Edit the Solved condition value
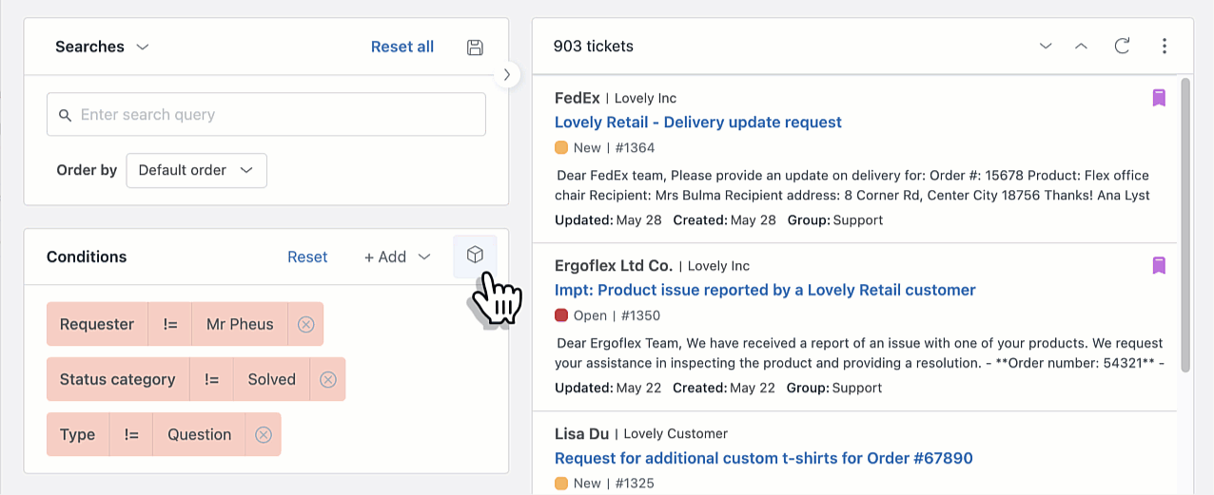This screenshot has width=1214, height=495. [272, 379]
